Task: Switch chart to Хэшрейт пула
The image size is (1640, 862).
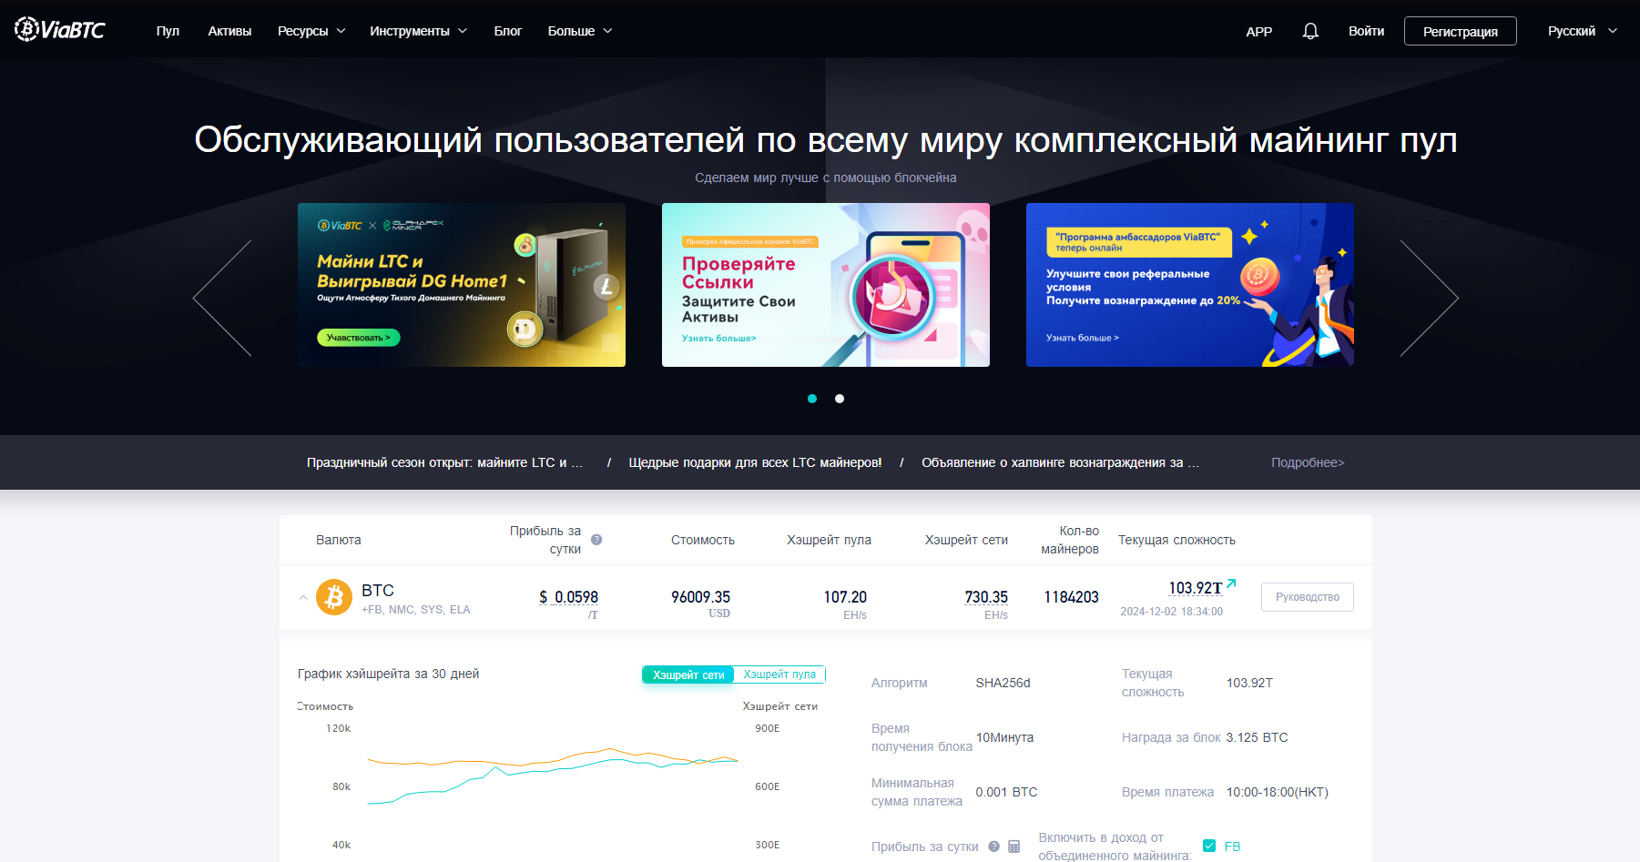Action: point(779,674)
